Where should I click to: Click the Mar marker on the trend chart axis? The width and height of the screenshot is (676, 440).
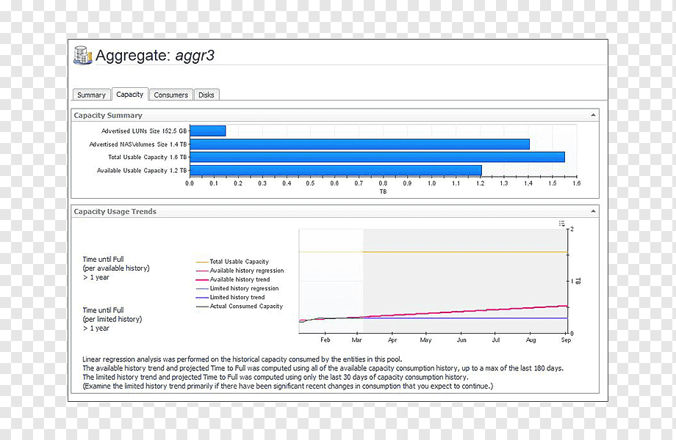click(356, 340)
